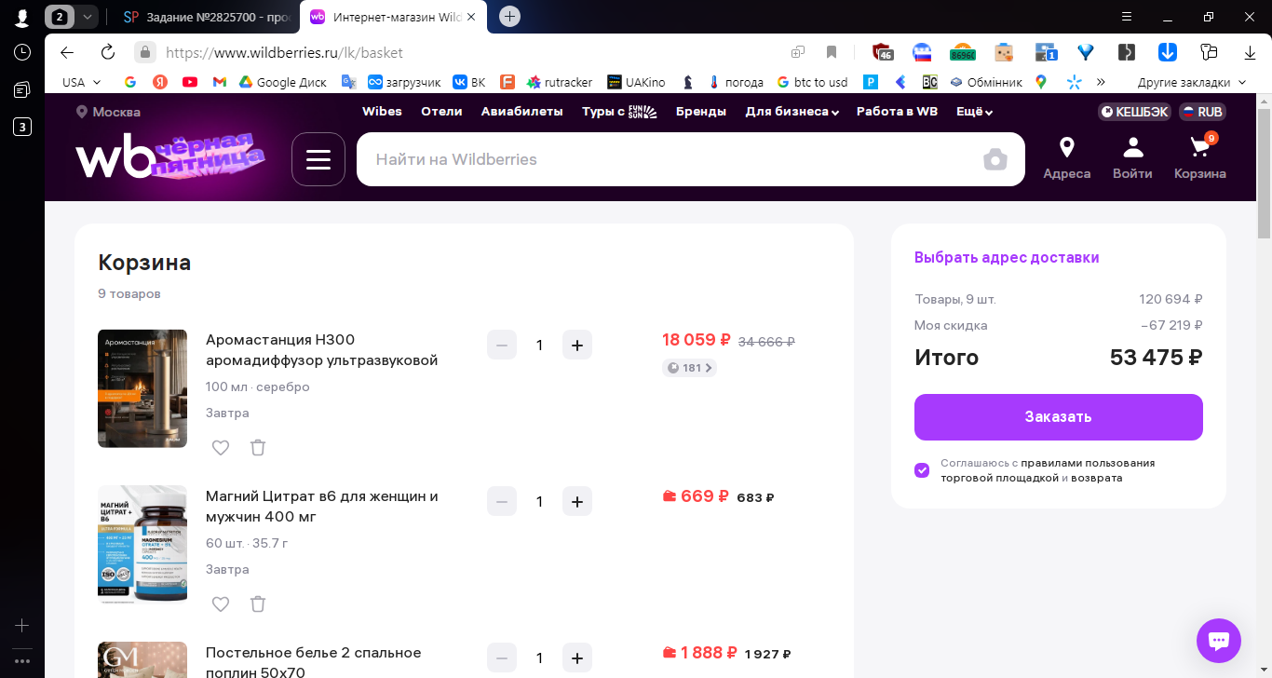Open the Google Диск bookmark
The width and height of the screenshot is (1272, 678).
point(282,82)
